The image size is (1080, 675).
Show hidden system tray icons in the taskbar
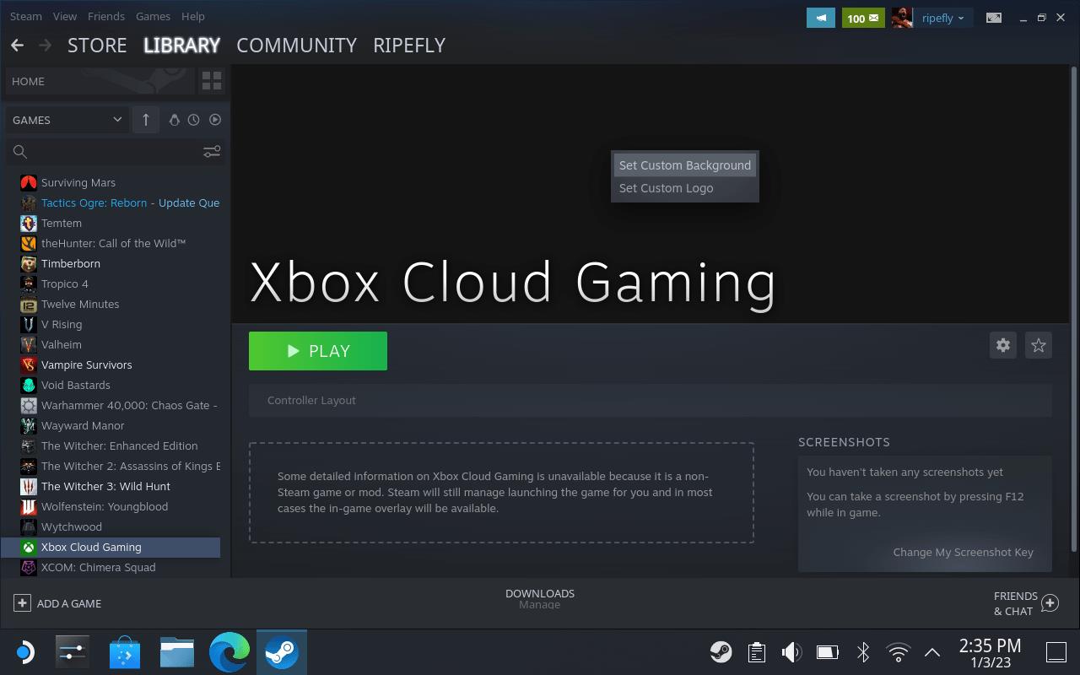point(932,652)
